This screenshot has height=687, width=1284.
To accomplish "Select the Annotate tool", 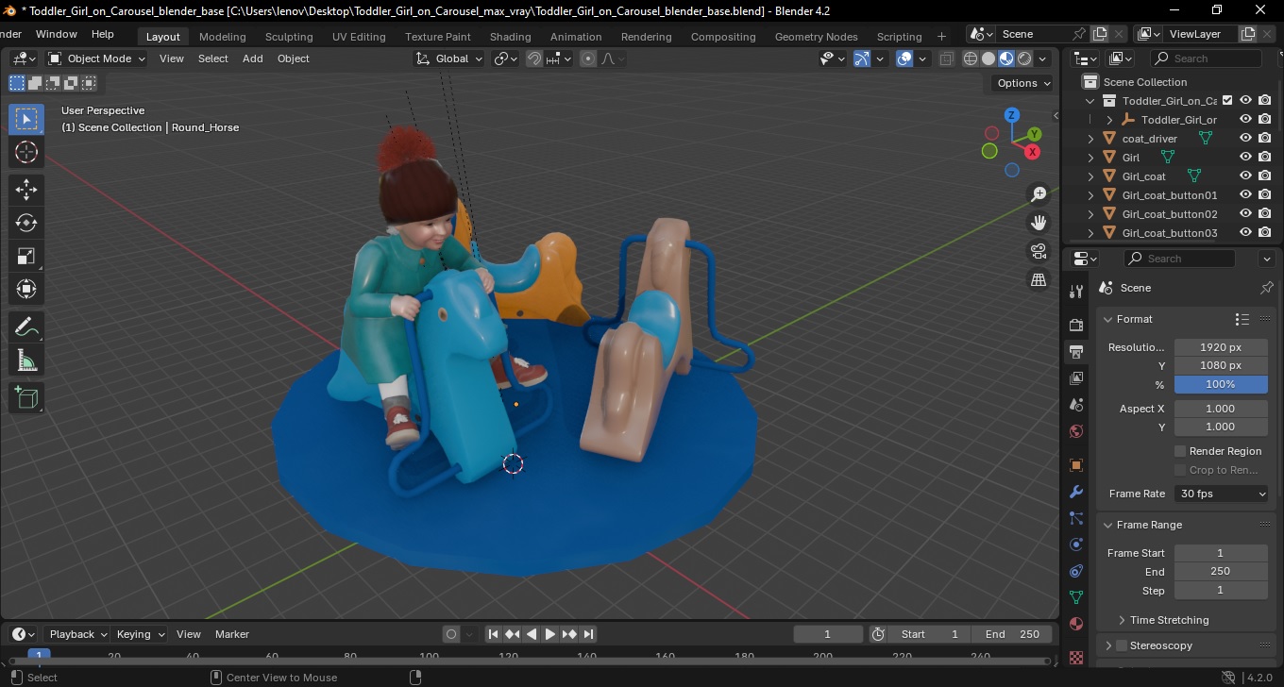I will [x=26, y=327].
